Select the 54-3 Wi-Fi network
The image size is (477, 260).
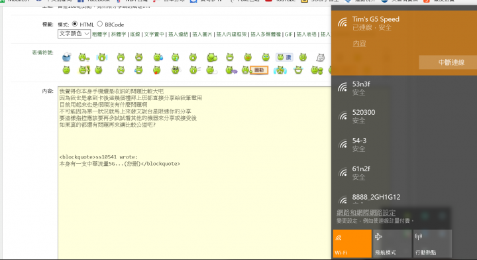(x=404, y=145)
